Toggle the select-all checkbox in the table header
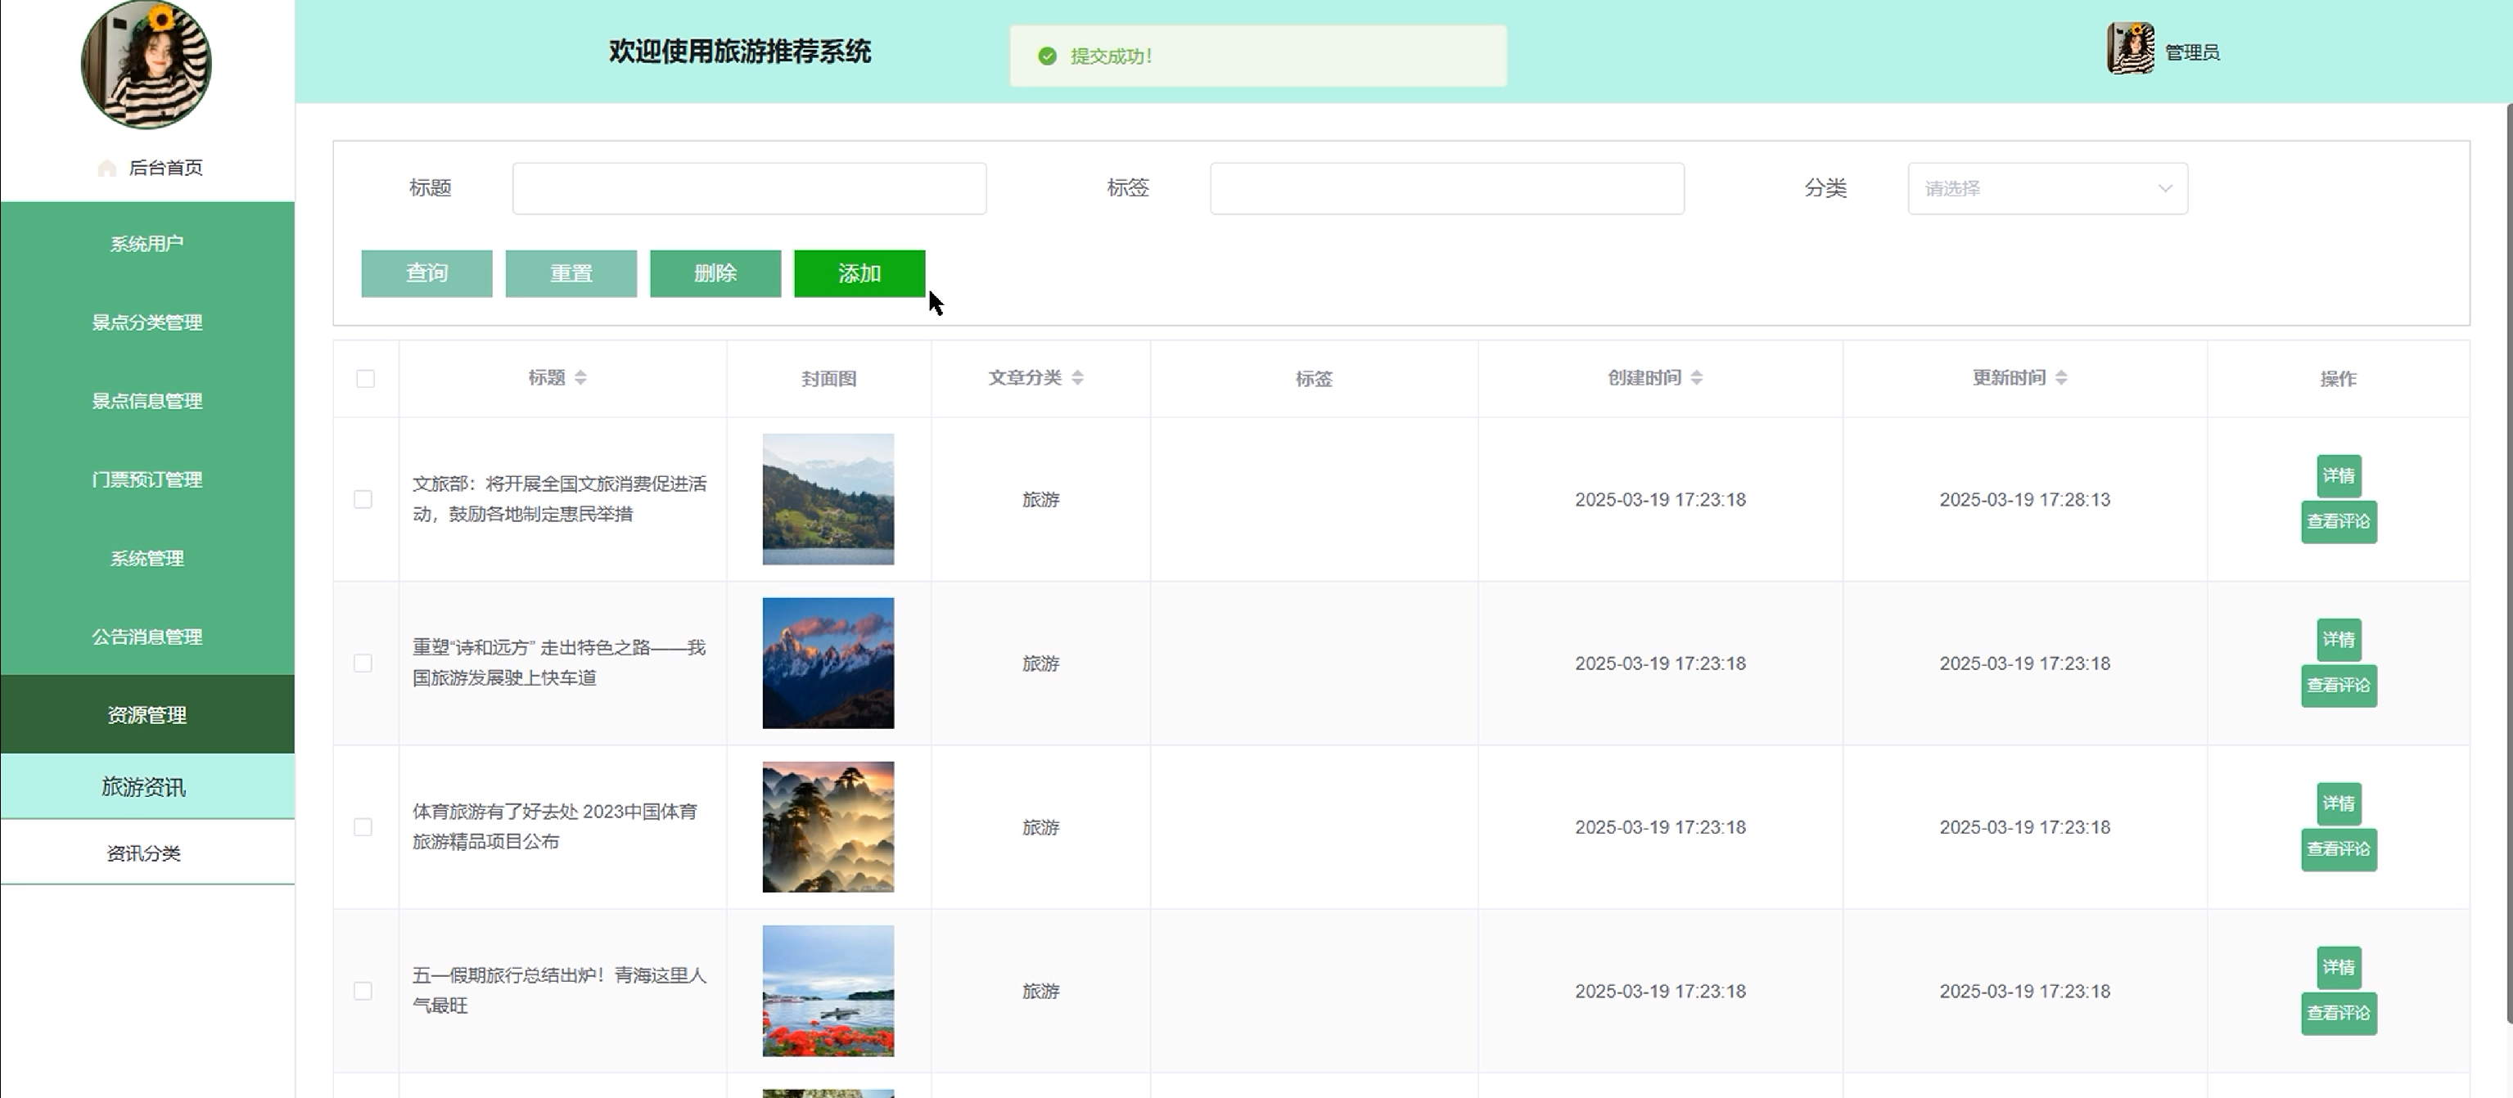The width and height of the screenshot is (2513, 1098). pos(366,378)
